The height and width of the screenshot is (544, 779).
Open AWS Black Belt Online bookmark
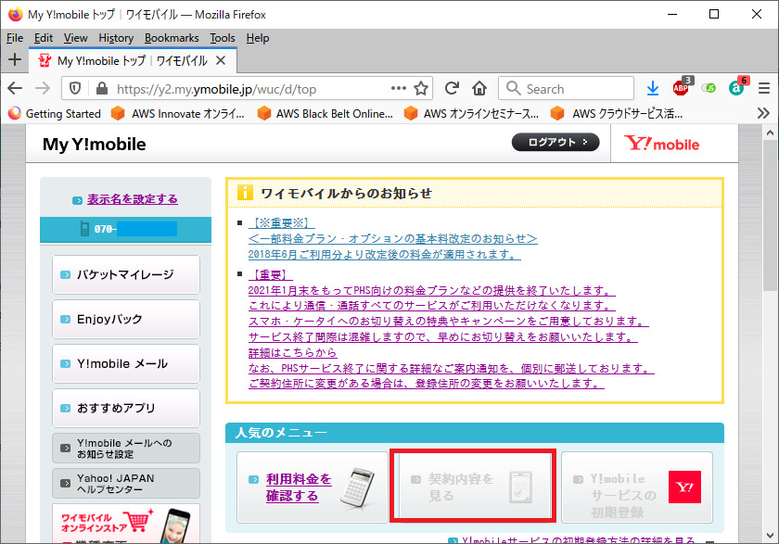pos(325,114)
